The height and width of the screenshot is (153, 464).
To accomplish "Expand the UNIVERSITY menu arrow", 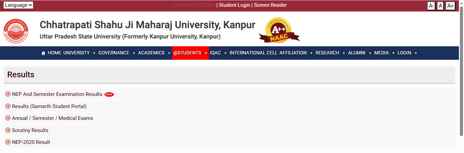I will pyautogui.click(x=94, y=53).
